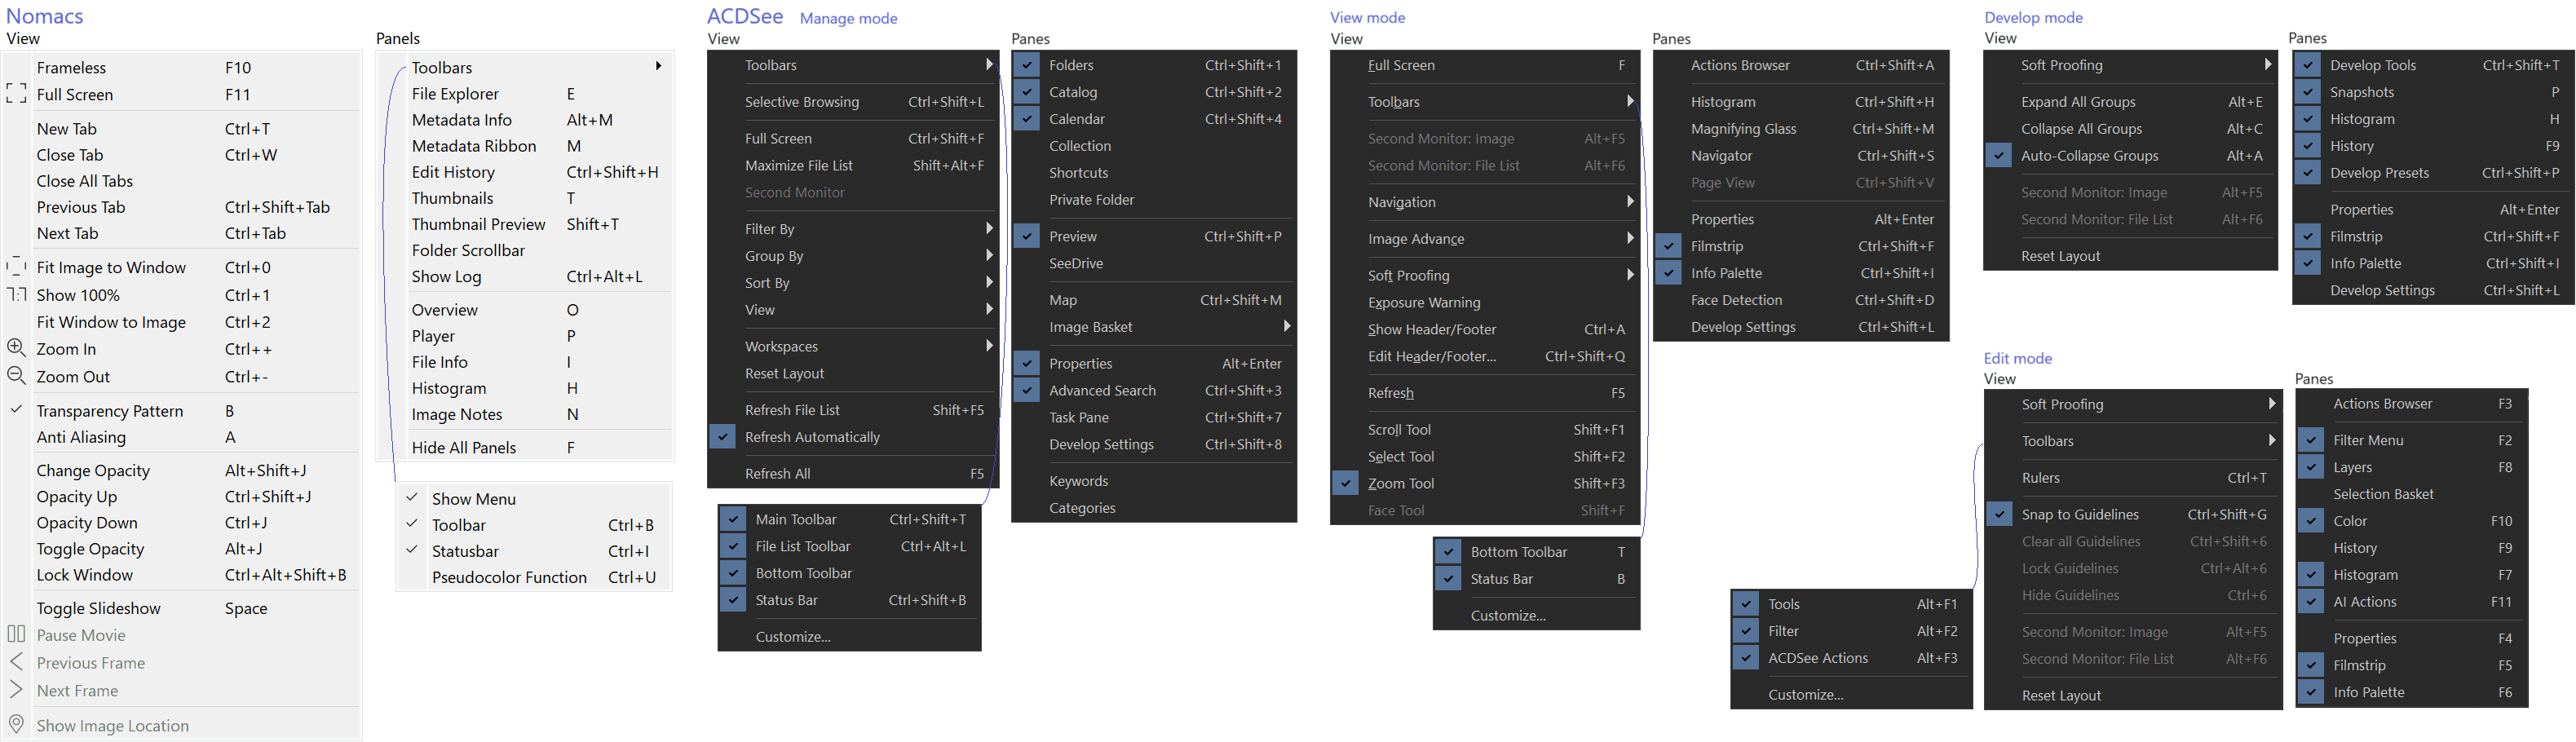Click the Fit Image to Window icon
Viewport: 2576px width, 742px height.
[x=16, y=267]
